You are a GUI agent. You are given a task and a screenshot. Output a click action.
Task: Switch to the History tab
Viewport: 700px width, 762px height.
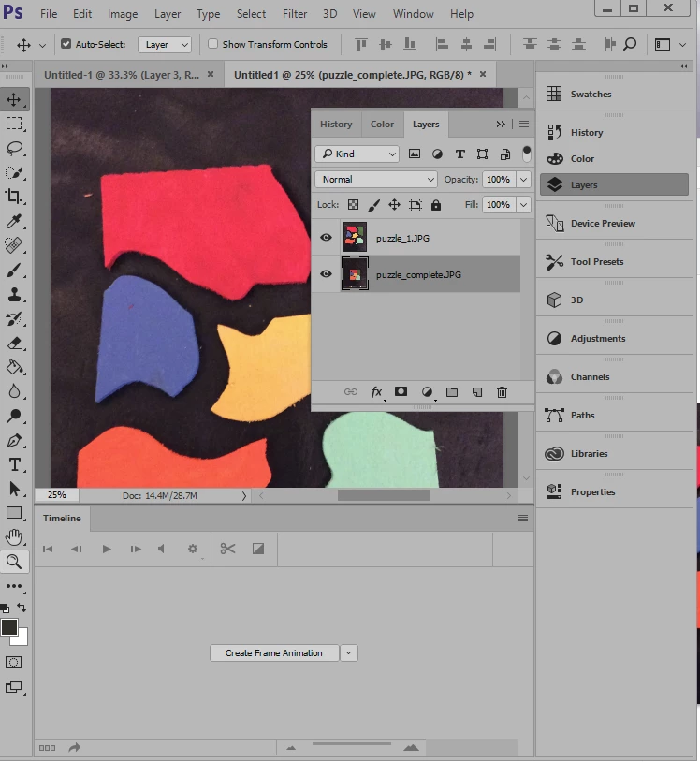pos(336,125)
